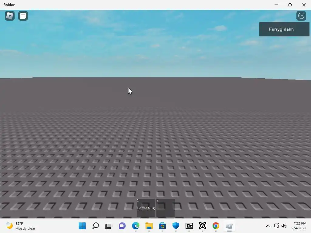Open Task View on the taskbar

click(109, 226)
